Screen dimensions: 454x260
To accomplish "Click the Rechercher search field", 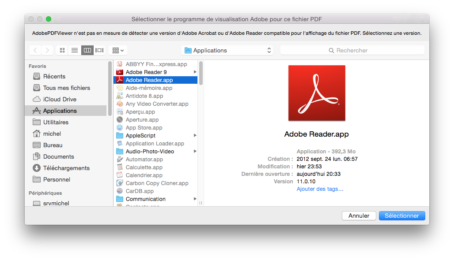I will point(352,50).
